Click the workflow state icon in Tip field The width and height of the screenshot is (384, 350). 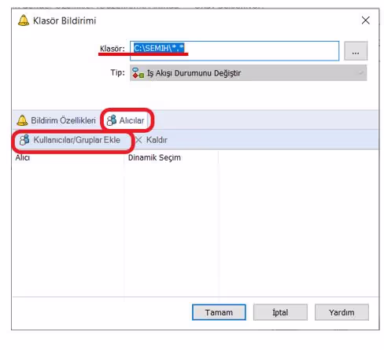[138, 73]
